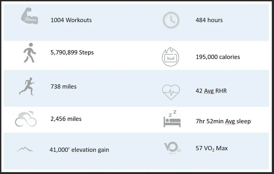Click the flexed arm Fitness icon
This screenshot has width=274, height=174.
click(x=29, y=17)
